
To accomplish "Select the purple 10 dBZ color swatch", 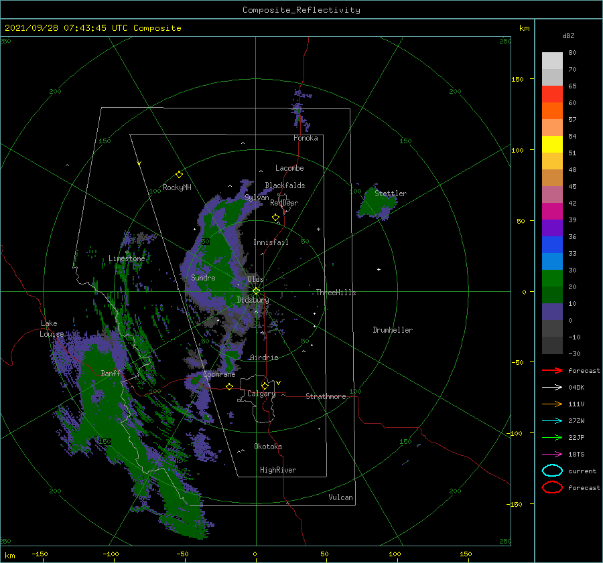I will click(x=552, y=311).
